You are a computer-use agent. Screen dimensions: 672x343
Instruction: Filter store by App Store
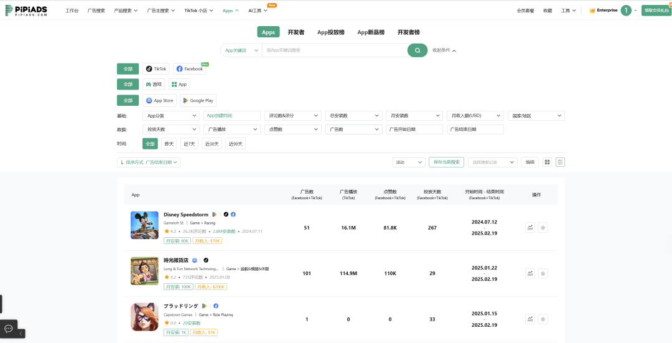coord(159,100)
